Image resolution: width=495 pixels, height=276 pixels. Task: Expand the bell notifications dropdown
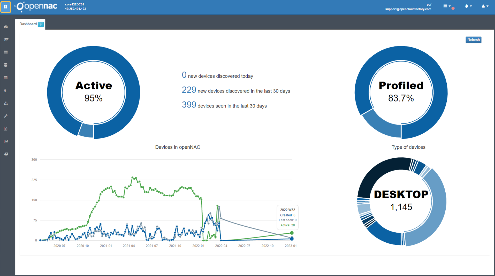468,6
